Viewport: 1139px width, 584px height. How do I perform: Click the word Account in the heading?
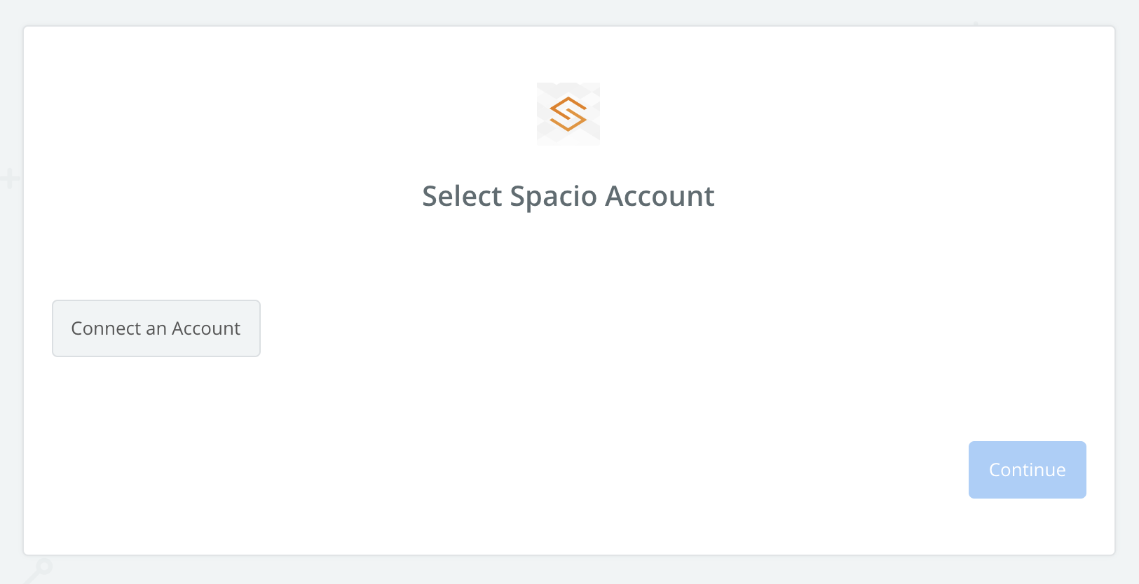(660, 196)
